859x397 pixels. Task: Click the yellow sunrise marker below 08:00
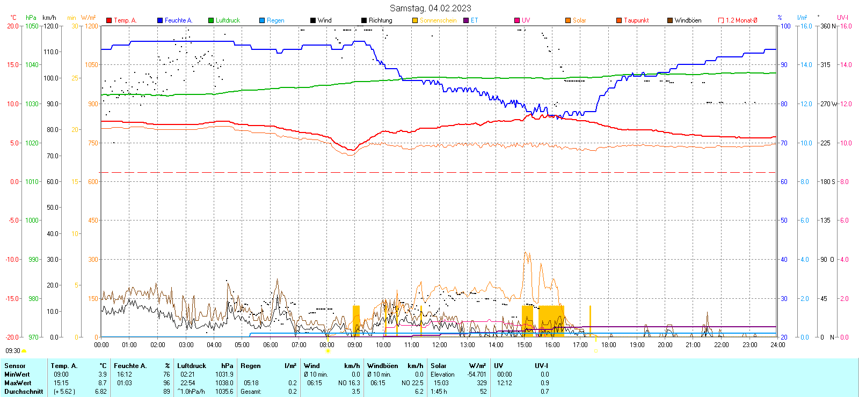click(x=327, y=351)
